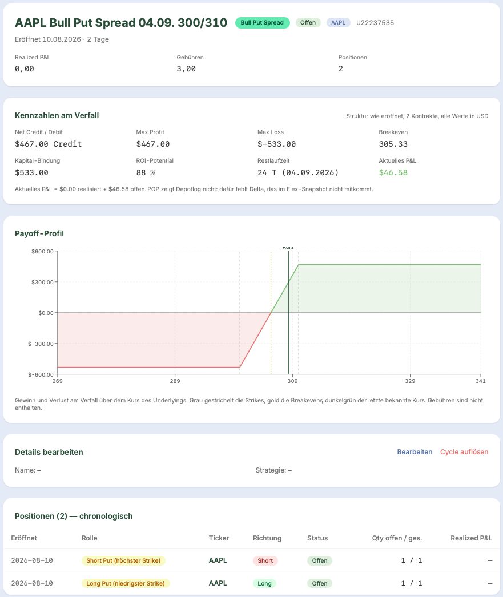The width and height of the screenshot is (503, 597).
Task: Click the 289 x-axis label
Action: pos(175,381)
